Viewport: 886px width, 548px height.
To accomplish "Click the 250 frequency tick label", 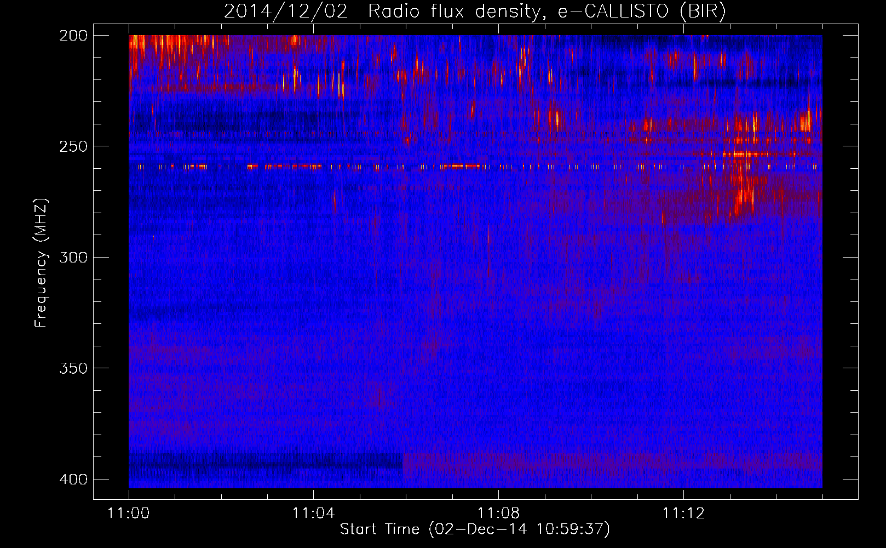I will [73, 146].
